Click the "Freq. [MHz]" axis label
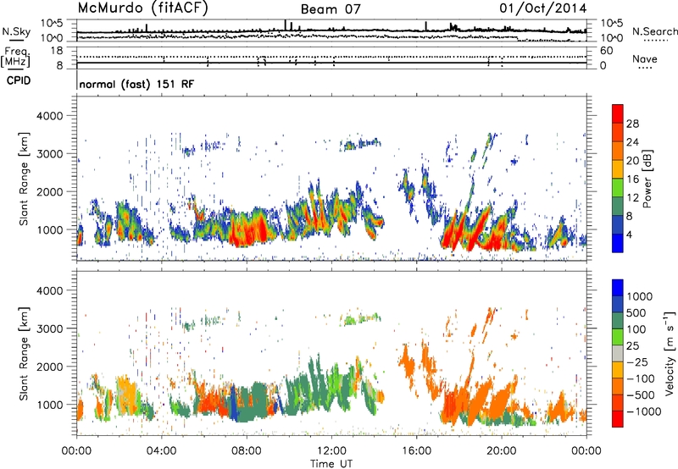 coord(15,57)
